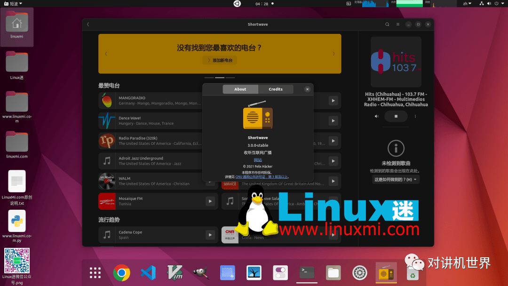Click the 04:28 clock in top bar
The image size is (508, 286).
[x=262, y=4]
